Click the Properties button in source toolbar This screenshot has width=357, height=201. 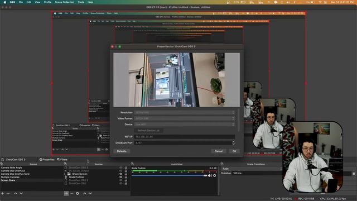[x=47, y=160]
